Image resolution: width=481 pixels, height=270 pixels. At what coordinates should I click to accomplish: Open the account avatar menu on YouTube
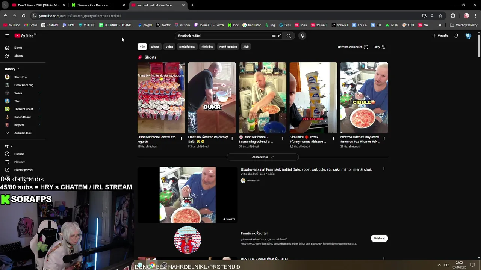pyautogui.click(x=468, y=36)
